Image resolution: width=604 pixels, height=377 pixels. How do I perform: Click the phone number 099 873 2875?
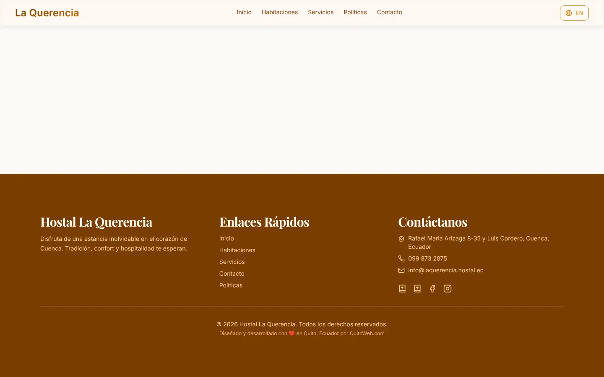tap(427, 258)
